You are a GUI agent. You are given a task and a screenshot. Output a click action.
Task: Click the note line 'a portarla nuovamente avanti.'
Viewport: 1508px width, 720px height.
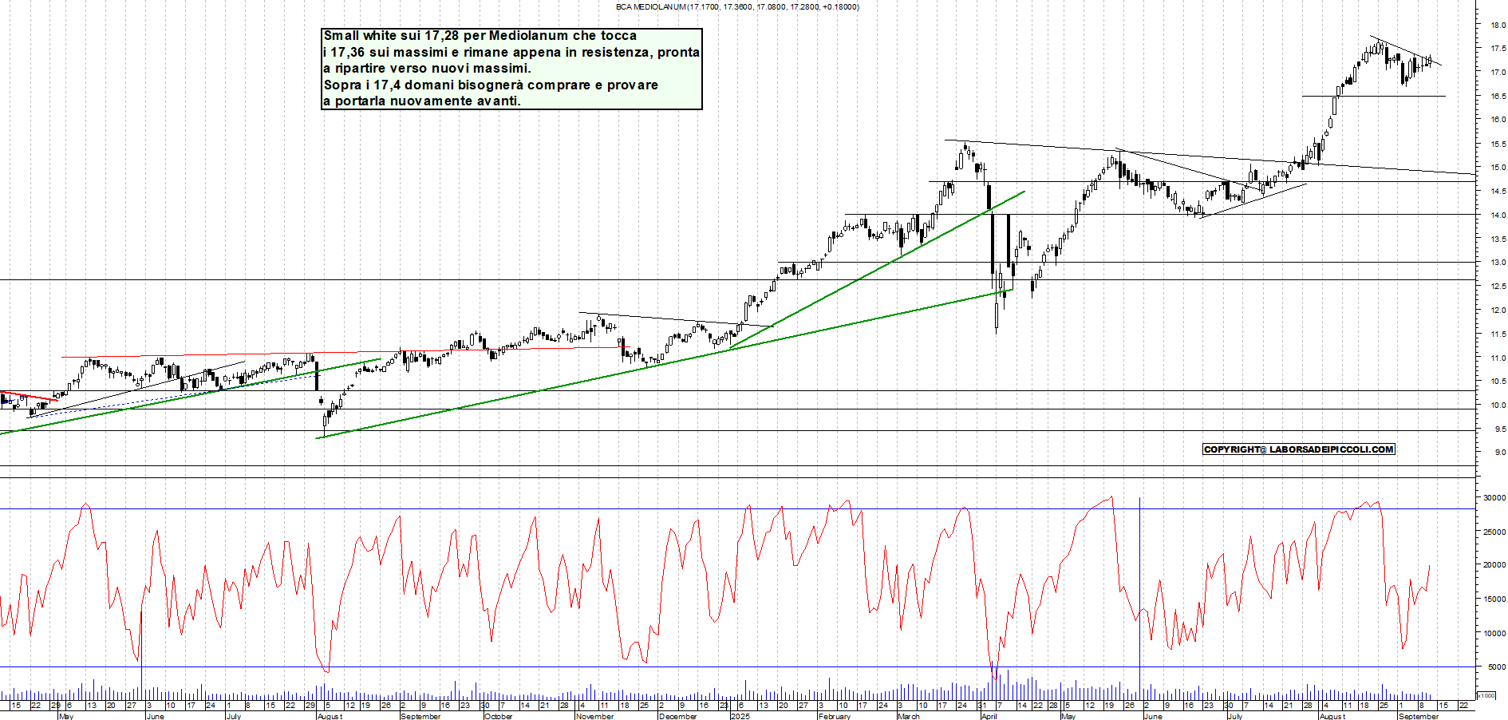[422, 101]
